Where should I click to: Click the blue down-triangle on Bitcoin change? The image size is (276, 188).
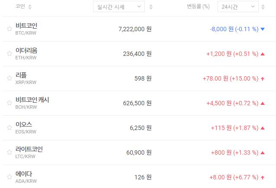[263, 29]
